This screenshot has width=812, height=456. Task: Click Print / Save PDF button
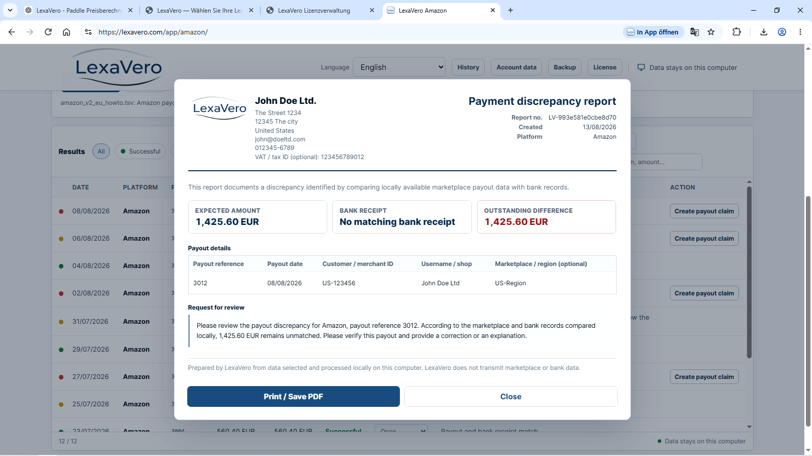click(x=293, y=397)
